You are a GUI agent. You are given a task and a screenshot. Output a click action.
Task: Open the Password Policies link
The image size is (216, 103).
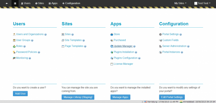click(x=26, y=52)
